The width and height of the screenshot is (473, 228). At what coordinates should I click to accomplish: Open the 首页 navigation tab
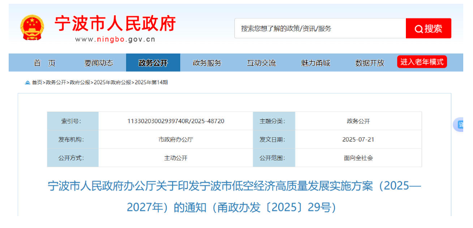[x=44, y=63]
